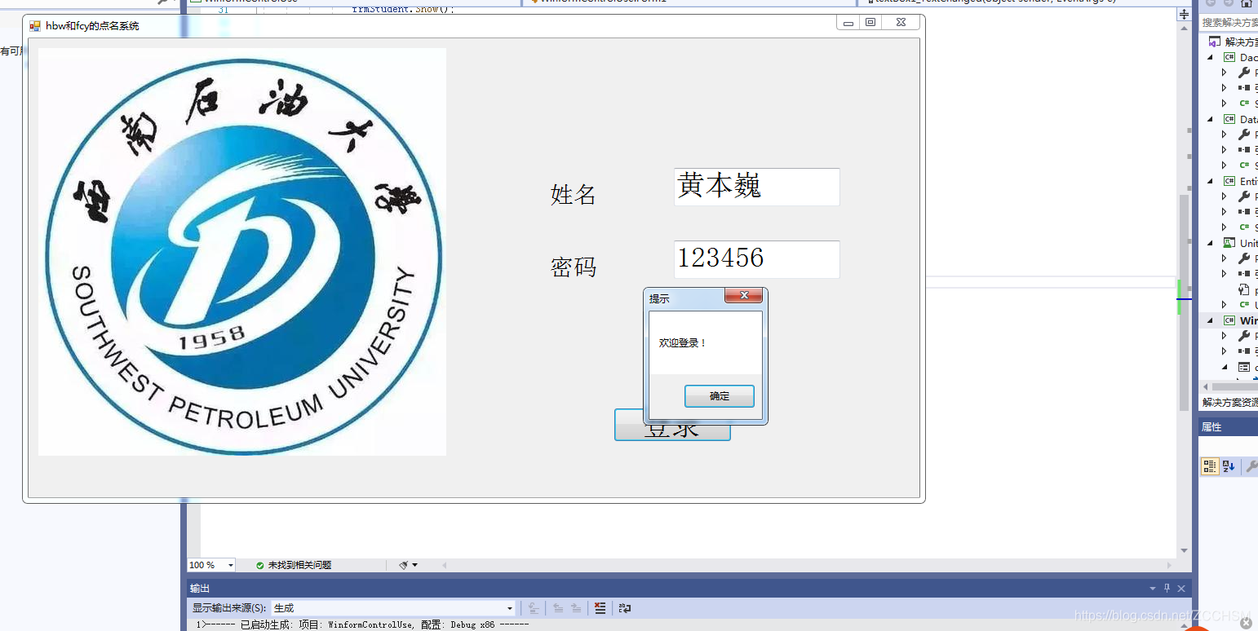Click Properties wrench icon under Dac project
Viewport: 1258px width, 631px height.
(x=1244, y=73)
